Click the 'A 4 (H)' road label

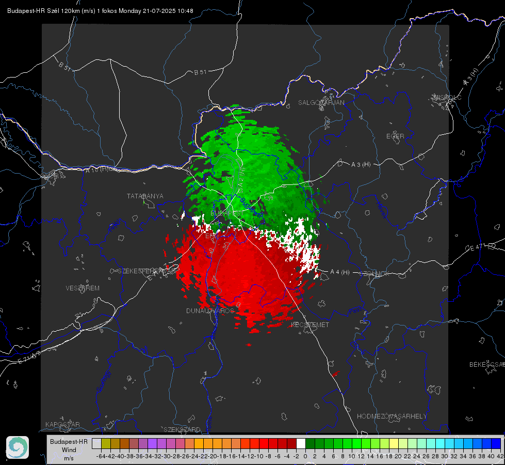340,272
